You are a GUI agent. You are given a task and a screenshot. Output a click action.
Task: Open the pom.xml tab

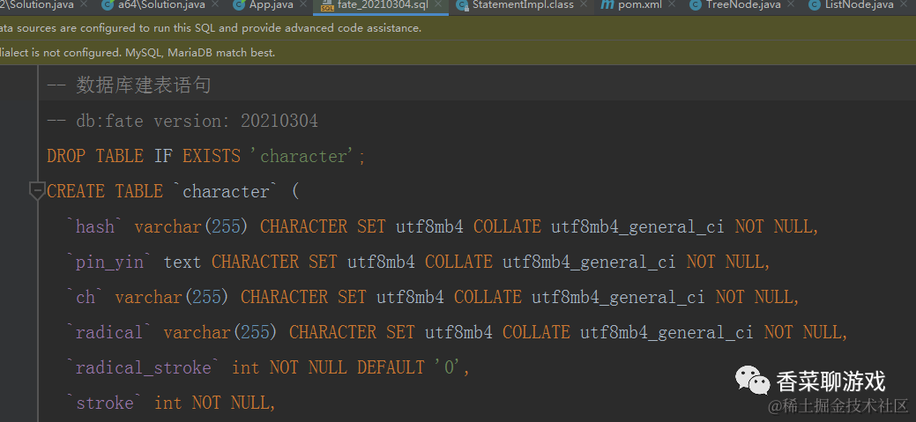pos(640,5)
